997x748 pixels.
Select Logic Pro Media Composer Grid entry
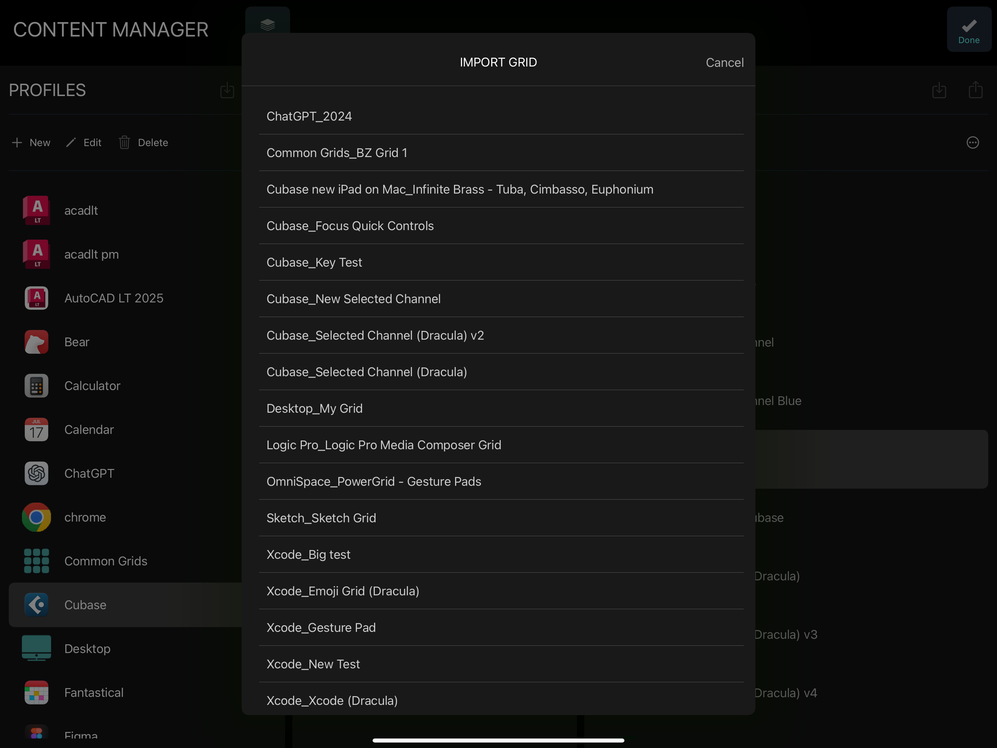(x=384, y=445)
